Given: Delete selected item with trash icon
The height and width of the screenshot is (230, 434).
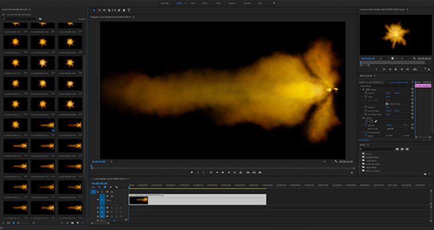Looking at the screenshot, I should click(82, 223).
